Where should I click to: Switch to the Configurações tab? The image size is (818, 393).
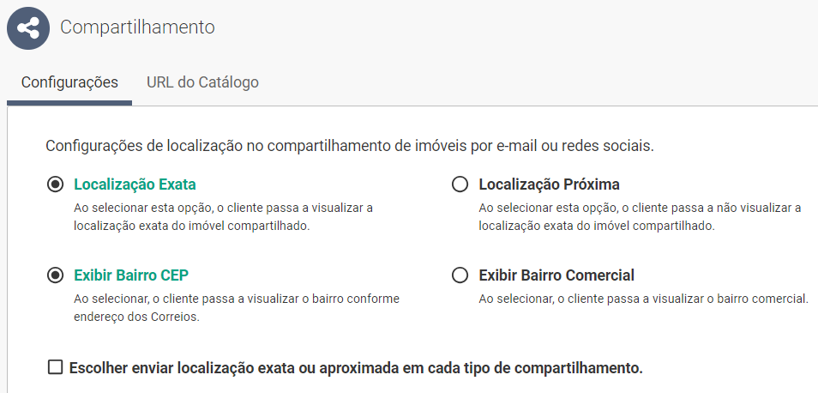click(x=69, y=82)
